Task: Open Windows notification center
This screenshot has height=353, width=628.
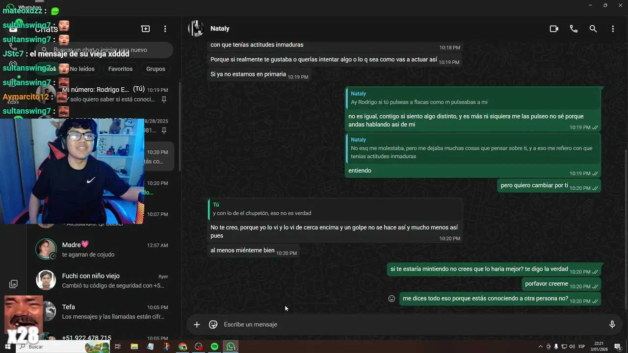Action: (618, 347)
